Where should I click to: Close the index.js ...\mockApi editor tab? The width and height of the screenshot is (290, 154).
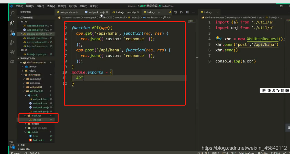138,12
